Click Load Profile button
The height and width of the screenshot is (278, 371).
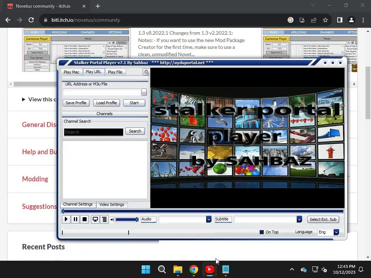[x=107, y=103]
